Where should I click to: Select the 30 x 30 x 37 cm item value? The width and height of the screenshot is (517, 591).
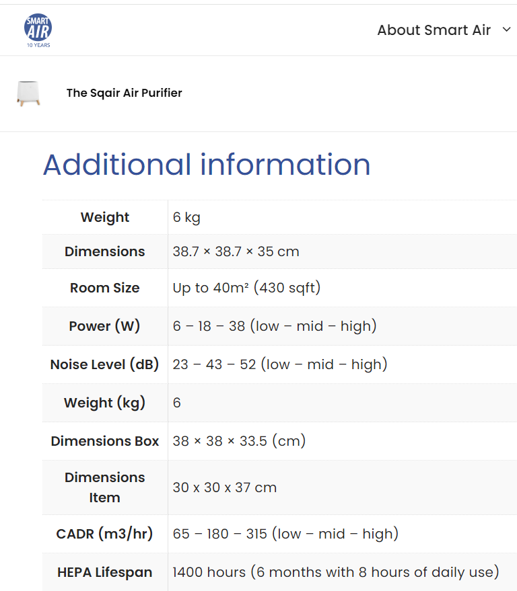point(224,487)
